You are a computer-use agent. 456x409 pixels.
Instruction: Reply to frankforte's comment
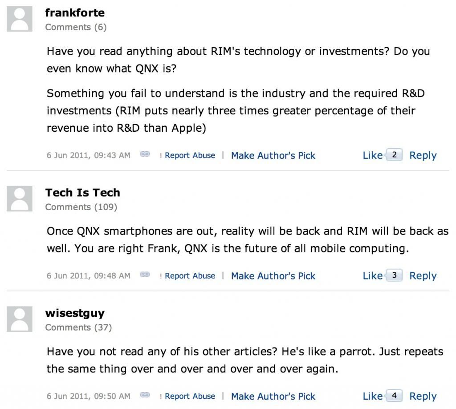coord(423,155)
